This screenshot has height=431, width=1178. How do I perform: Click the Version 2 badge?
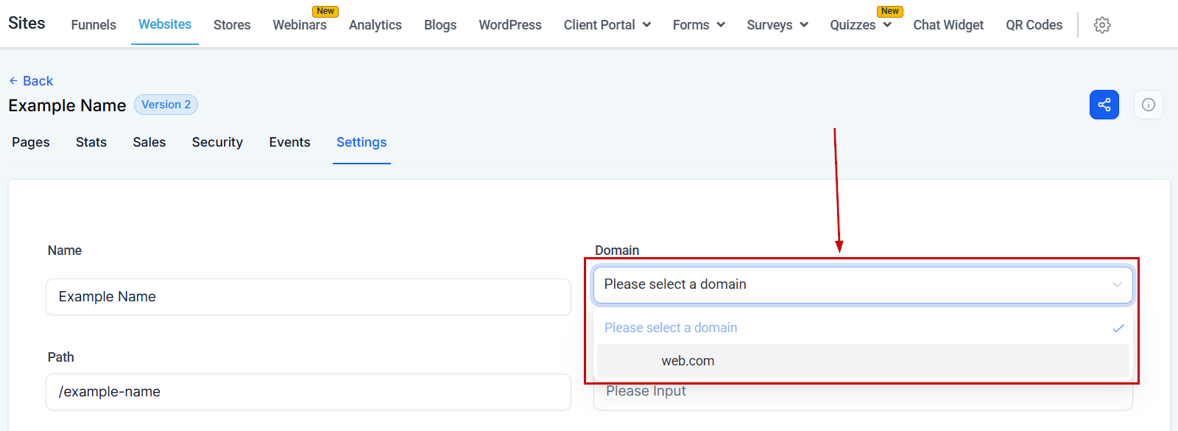click(166, 105)
